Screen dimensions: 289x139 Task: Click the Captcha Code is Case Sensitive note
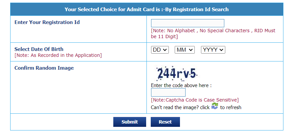click(195, 100)
